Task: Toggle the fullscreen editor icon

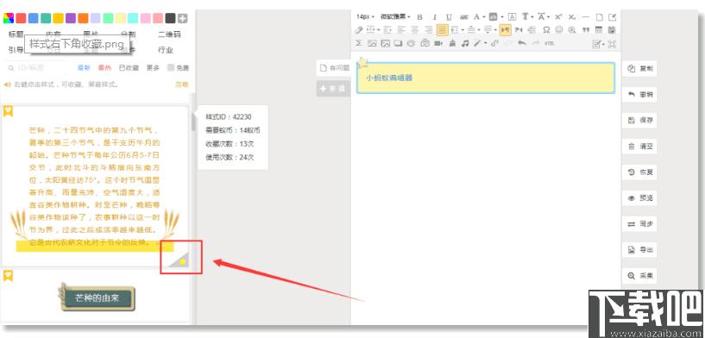Action: click(x=612, y=44)
